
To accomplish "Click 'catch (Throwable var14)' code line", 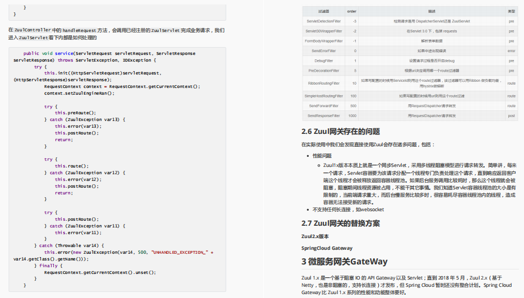I will (x=69, y=245).
